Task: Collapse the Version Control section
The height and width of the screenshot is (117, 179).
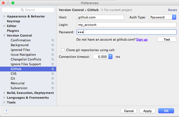Action: coord(4,35)
